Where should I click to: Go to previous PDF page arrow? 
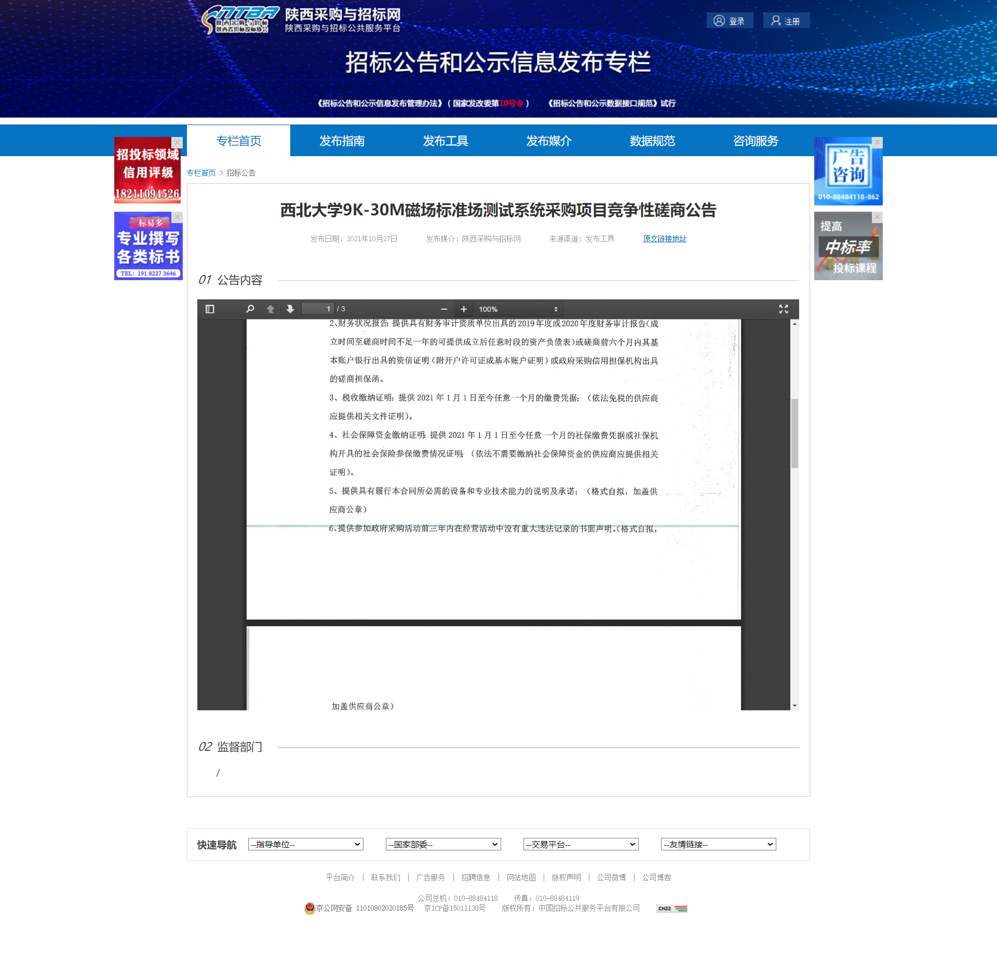(x=271, y=309)
